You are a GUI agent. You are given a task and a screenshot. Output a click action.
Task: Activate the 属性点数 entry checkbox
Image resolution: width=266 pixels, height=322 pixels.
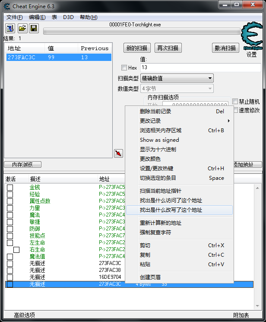10,201
